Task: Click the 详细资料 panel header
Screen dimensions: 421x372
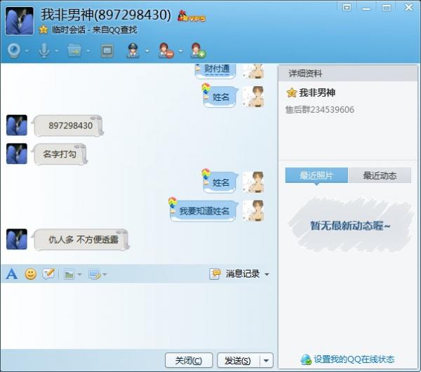Action: [x=348, y=73]
